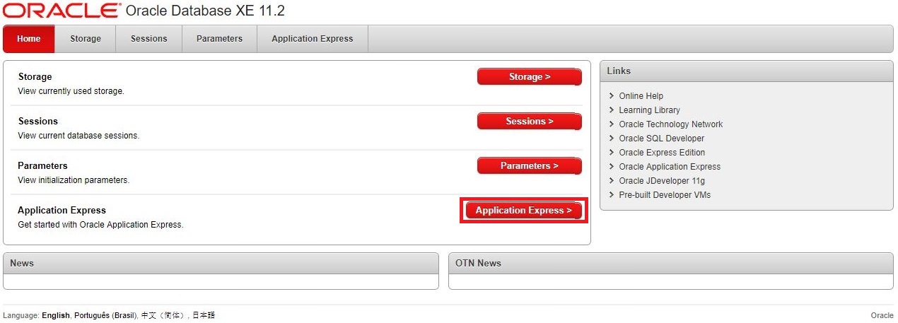Switch language to Português (Brasil)
The image size is (898, 323).
pos(105,315)
